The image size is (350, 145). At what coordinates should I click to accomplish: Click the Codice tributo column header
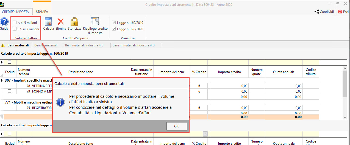tap(311, 72)
